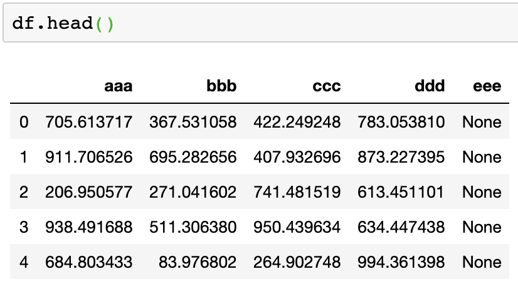The image size is (518, 284).
Task: Click the bbb column header
Action: (221, 86)
